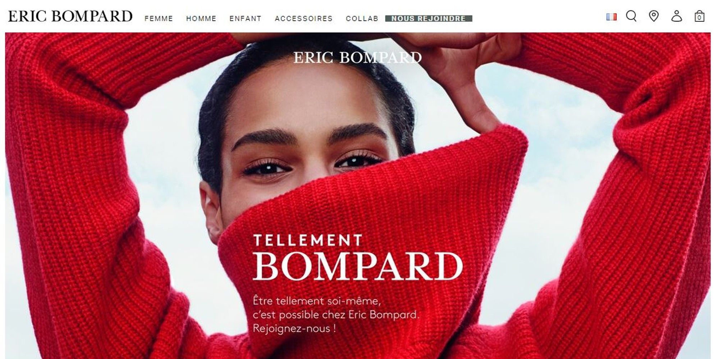Click the store locator pin icon
Screen dimensions: 719x359
(x=654, y=16)
